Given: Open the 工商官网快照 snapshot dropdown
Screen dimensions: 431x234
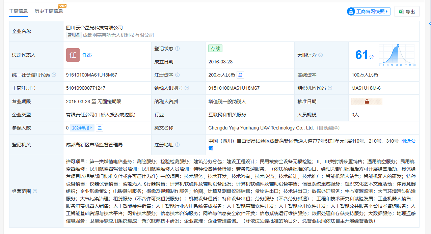Looking at the screenshot, I should click(369, 11).
